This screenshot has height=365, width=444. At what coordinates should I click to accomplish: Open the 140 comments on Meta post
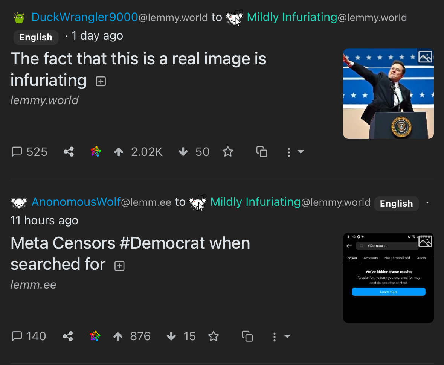[29, 336]
